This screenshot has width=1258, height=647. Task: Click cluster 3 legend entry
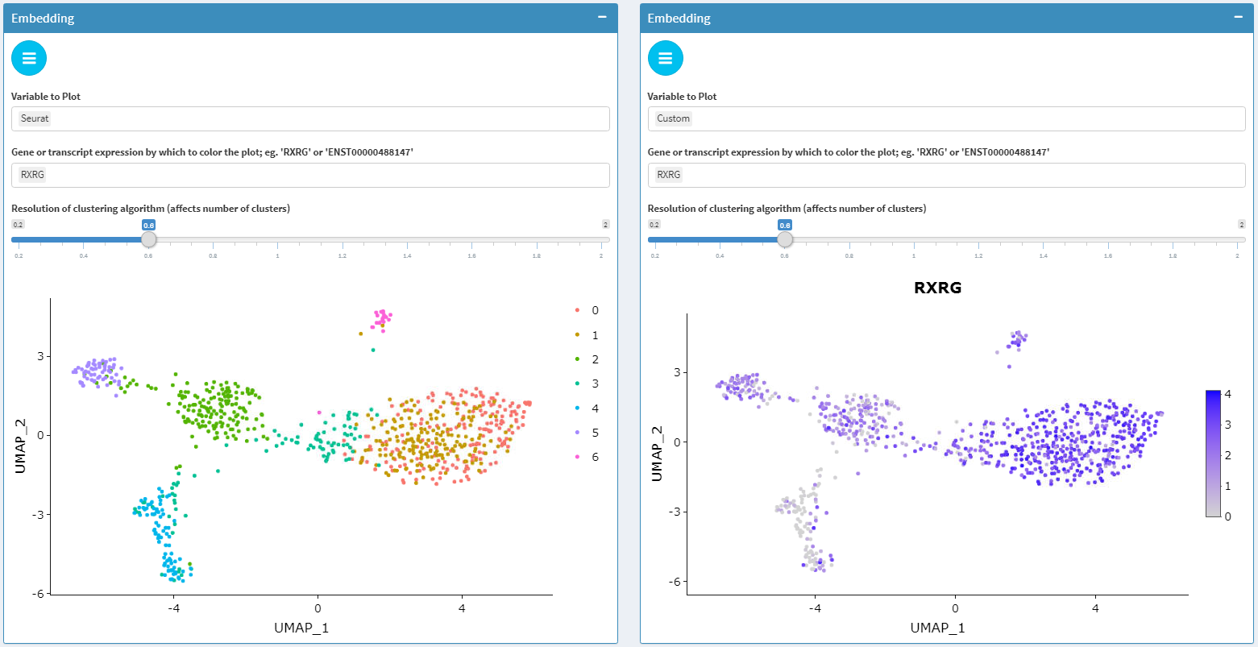pos(586,384)
